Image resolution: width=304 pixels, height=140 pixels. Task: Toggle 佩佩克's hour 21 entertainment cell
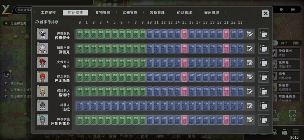click(226, 48)
